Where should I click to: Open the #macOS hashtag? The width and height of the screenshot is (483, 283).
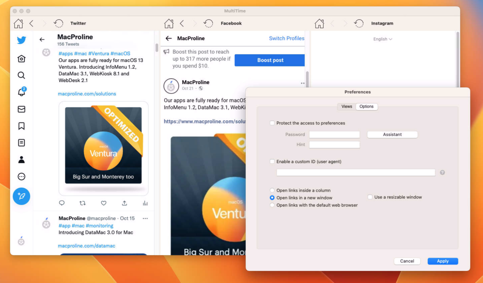point(120,53)
